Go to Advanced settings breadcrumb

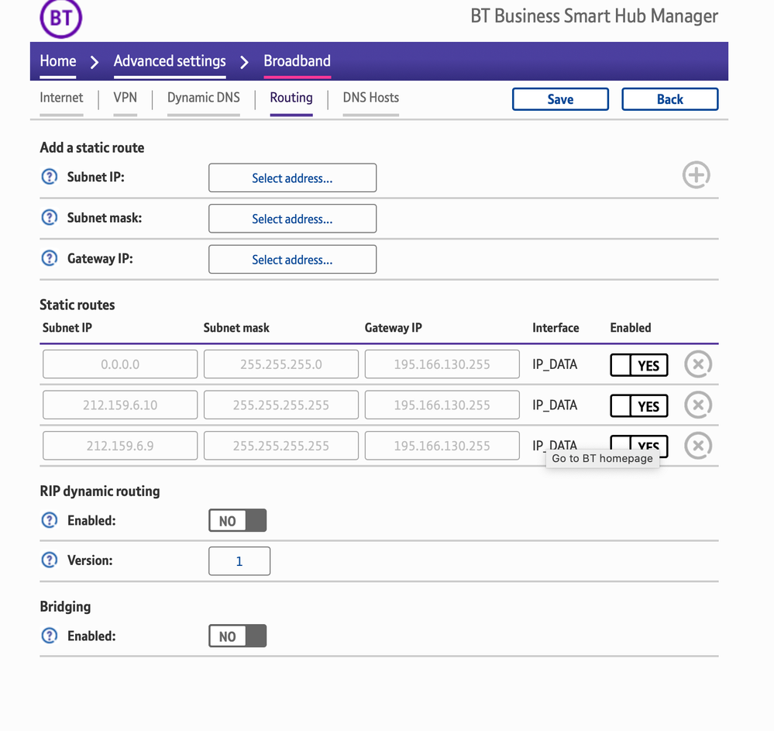point(170,61)
